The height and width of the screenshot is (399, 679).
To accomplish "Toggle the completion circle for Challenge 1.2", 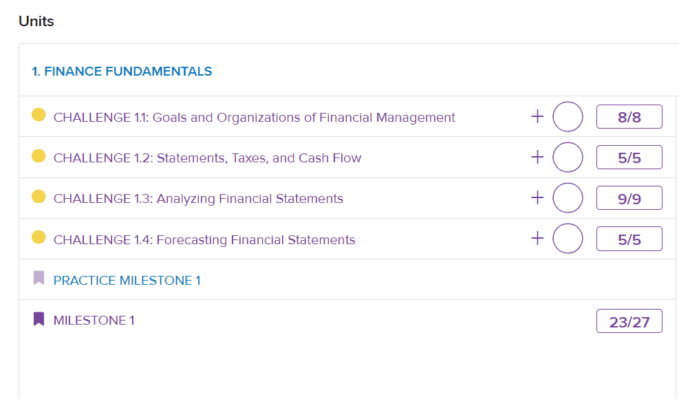I will (x=567, y=157).
